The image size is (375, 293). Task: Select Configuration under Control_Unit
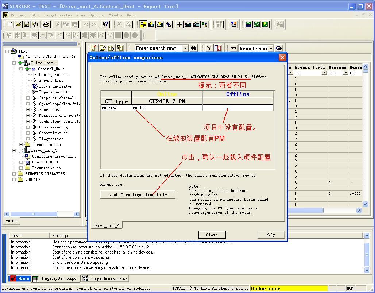[x=53, y=75]
